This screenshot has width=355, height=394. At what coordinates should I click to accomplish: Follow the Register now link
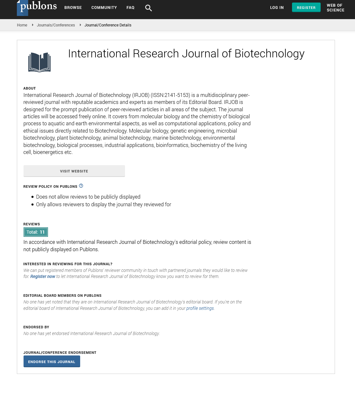click(43, 276)
